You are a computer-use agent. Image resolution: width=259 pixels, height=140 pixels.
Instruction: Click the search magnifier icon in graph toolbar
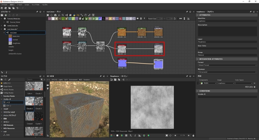tap(63, 15)
